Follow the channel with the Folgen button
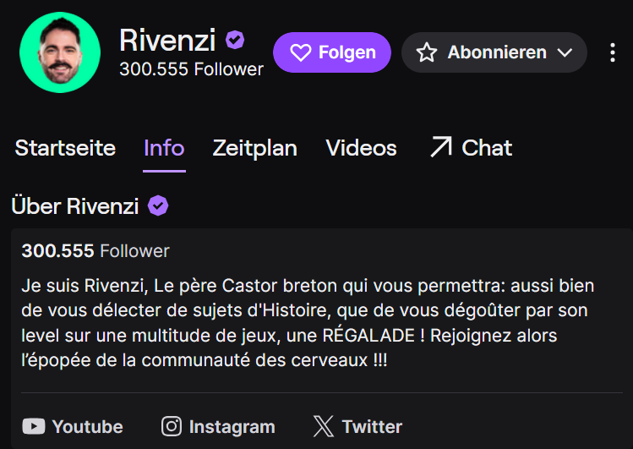 [x=332, y=52]
